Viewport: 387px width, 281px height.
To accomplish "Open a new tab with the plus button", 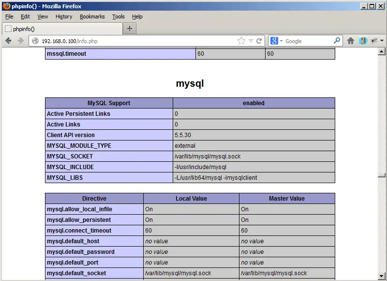I will (130, 29).
